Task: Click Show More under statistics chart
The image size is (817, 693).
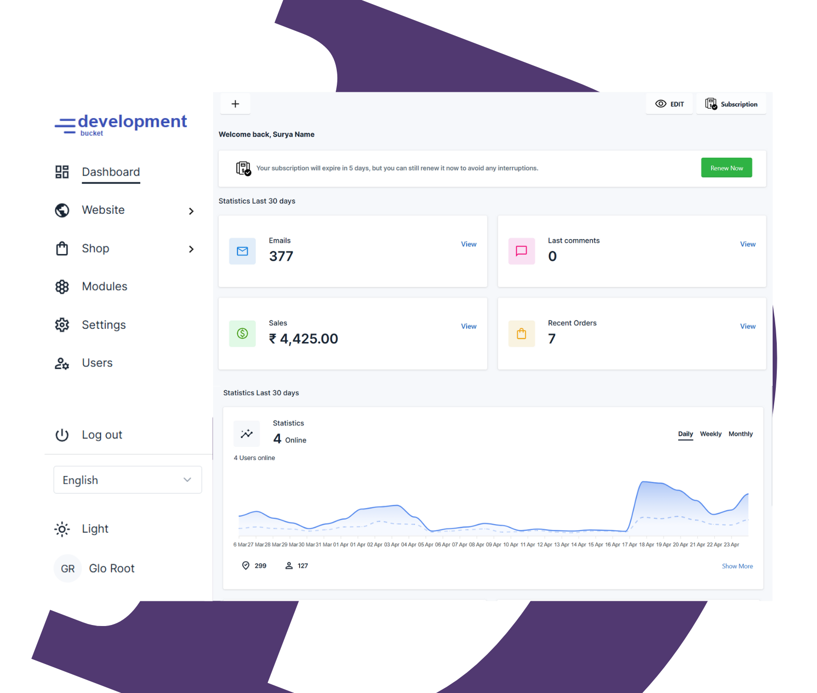Action: coord(737,566)
